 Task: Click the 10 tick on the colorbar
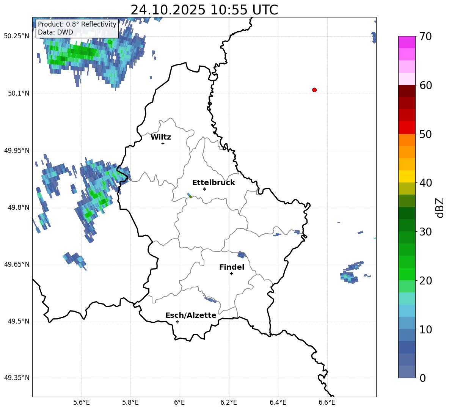coord(425,329)
